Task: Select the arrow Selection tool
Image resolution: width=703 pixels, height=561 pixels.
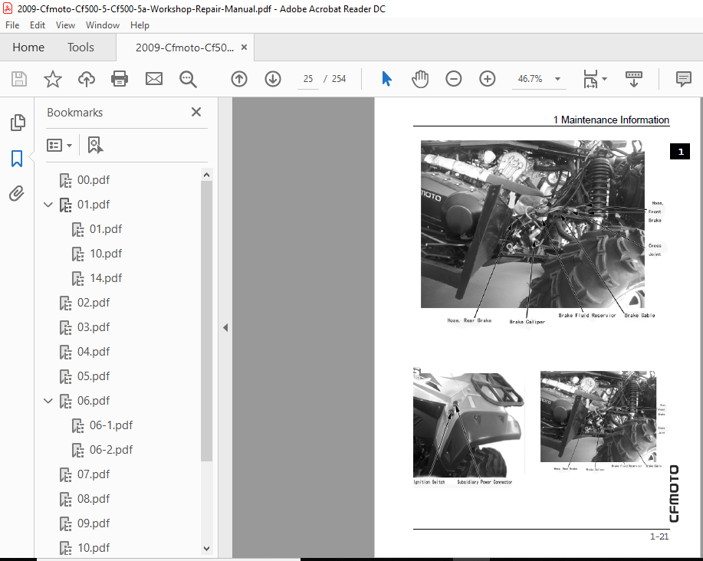Action: 386,79
